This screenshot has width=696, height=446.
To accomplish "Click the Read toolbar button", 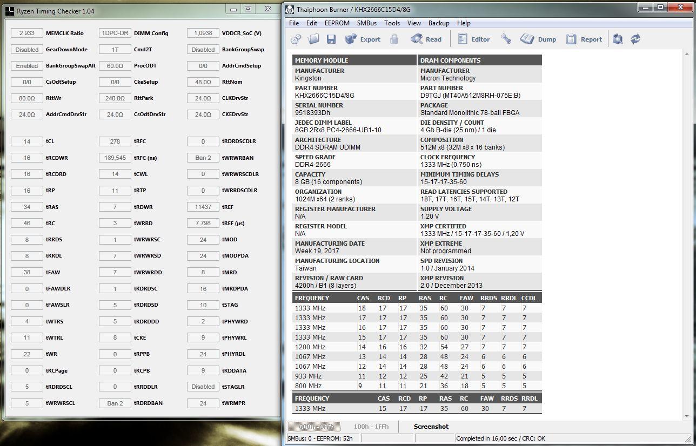I will coord(426,39).
